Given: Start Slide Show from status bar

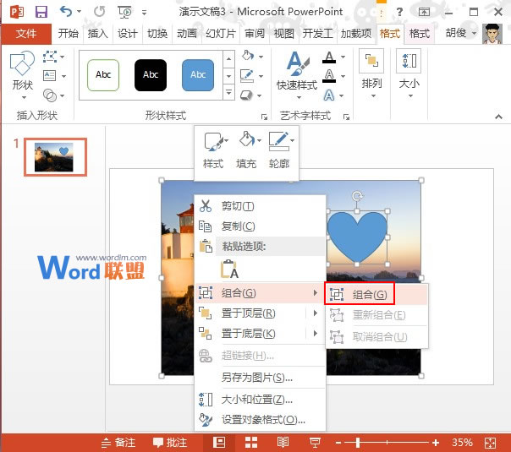Looking at the screenshot, I should [x=315, y=443].
